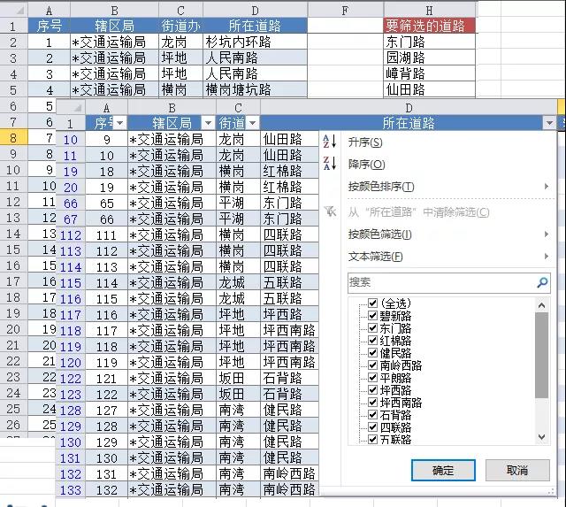Cancel filter with 取消 button
This screenshot has width=566, height=507.
tap(517, 470)
